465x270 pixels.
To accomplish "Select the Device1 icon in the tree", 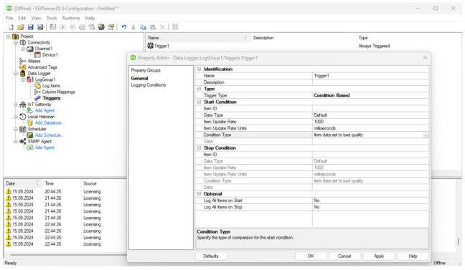I will point(37,54).
